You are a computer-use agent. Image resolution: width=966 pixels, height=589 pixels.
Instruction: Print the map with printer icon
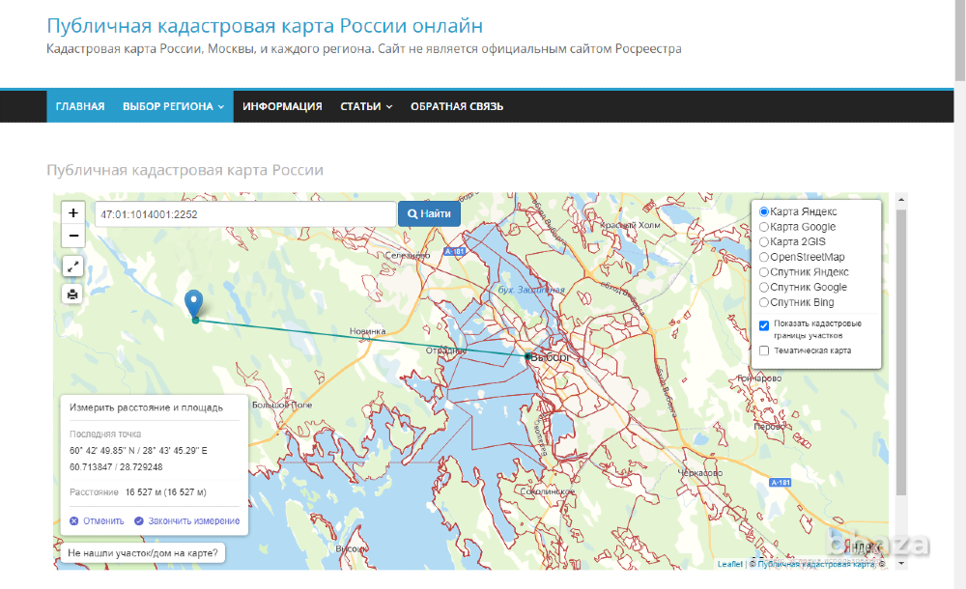point(73,294)
